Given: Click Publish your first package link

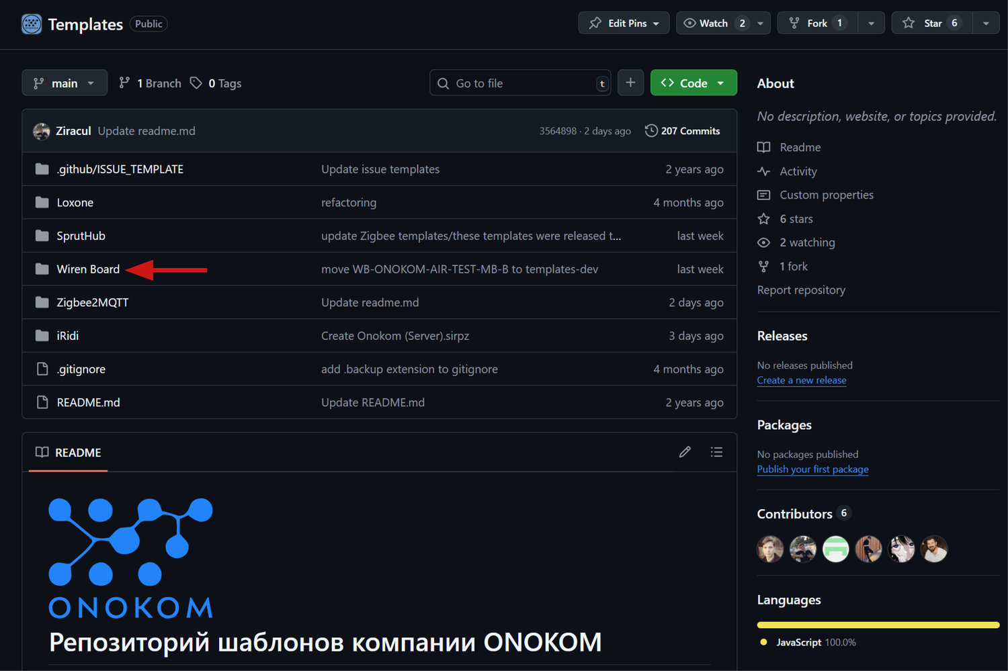Looking at the screenshot, I should 812,469.
